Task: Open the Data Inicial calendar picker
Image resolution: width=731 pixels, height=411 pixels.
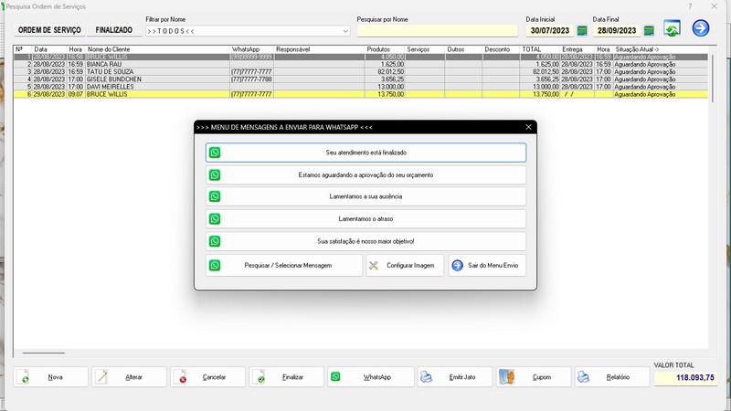Action: pyautogui.click(x=582, y=31)
